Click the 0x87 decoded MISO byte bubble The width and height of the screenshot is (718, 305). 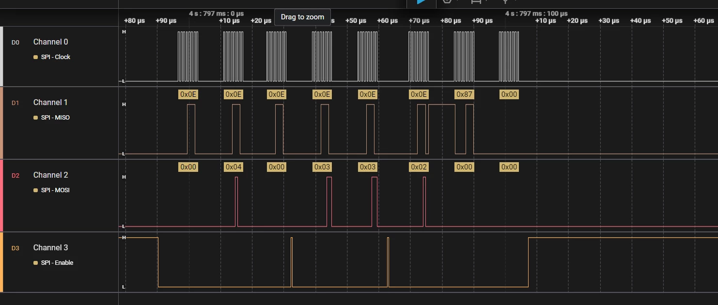[464, 94]
